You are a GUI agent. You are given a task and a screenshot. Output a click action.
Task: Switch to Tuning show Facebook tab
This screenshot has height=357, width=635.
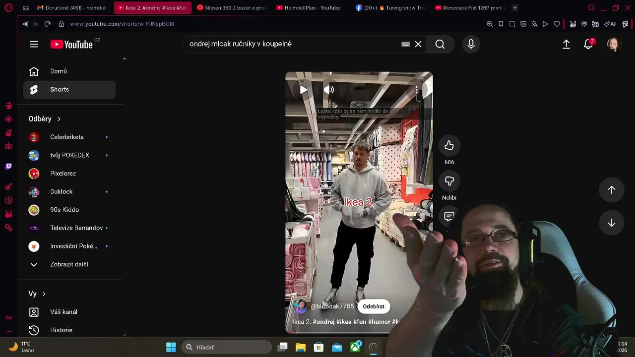pos(391,8)
